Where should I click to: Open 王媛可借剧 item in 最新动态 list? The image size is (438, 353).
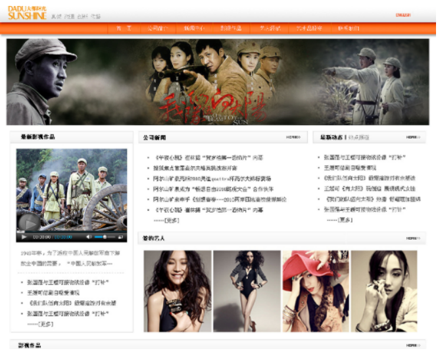point(350,168)
